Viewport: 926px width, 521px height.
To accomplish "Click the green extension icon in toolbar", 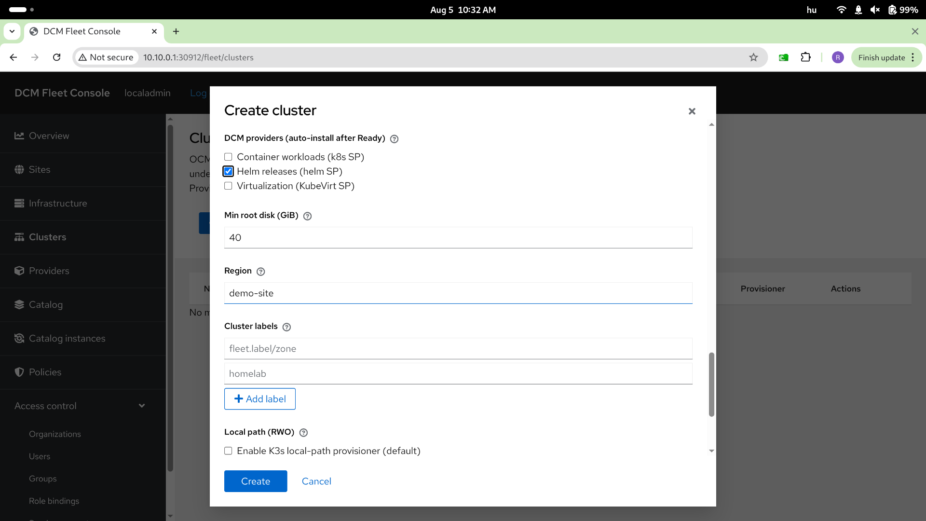I will [x=783, y=57].
